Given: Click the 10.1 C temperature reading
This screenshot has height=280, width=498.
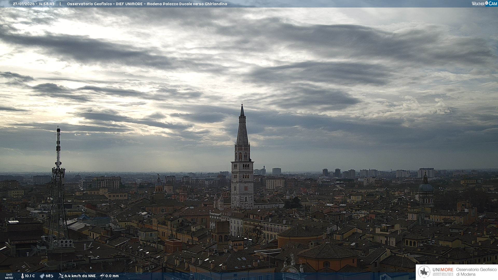Looking at the screenshot, I should tap(30, 276).
